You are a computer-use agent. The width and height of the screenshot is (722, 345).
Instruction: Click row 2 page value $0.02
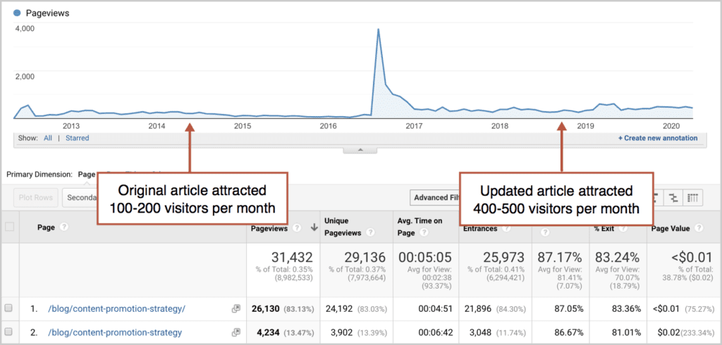[668, 332]
